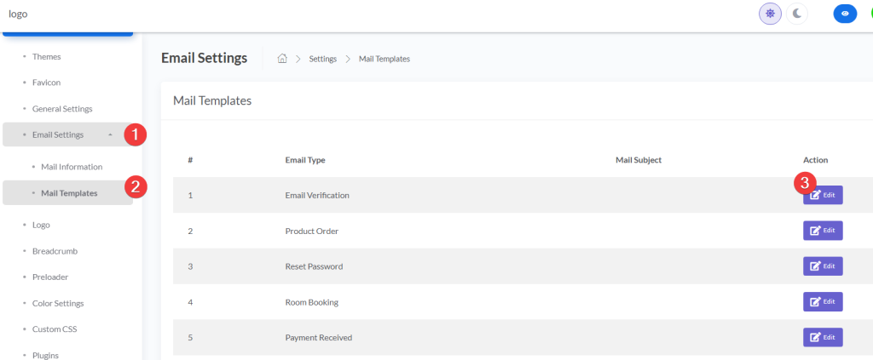Edit the Reset Password template
The height and width of the screenshot is (360, 873).
822,266
